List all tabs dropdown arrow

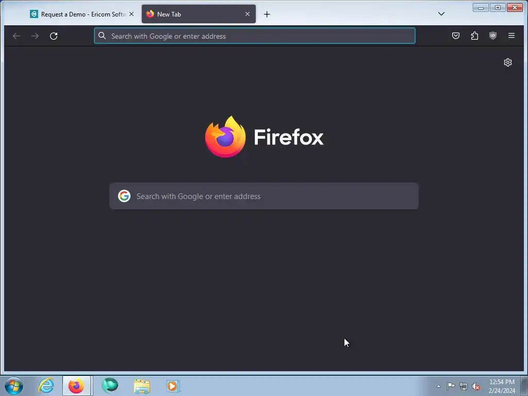click(x=441, y=14)
